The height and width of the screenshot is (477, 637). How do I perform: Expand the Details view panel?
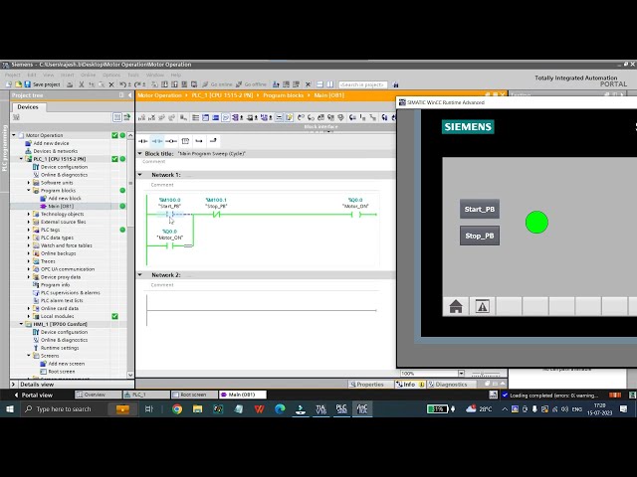tap(13, 385)
